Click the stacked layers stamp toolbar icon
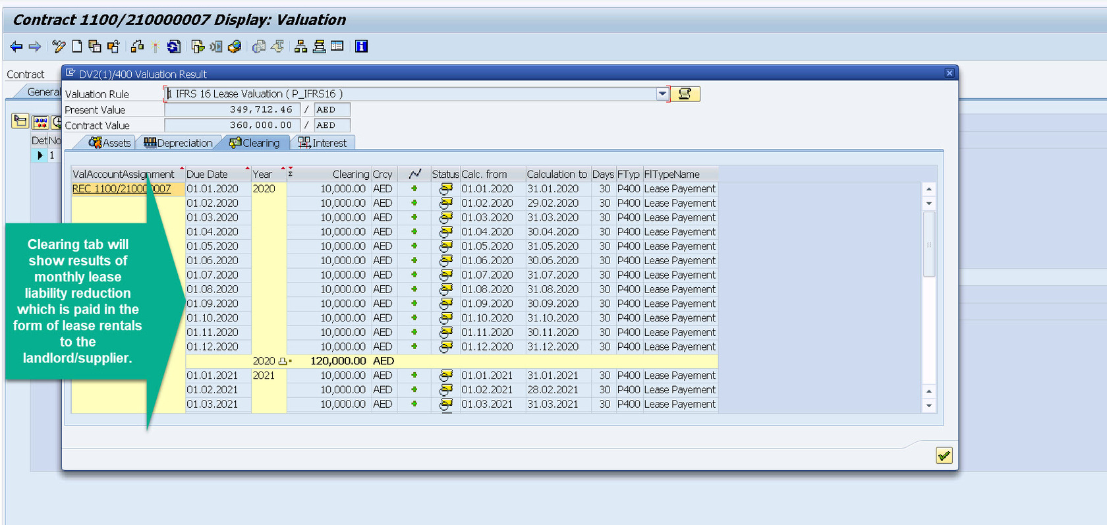 click(319, 47)
